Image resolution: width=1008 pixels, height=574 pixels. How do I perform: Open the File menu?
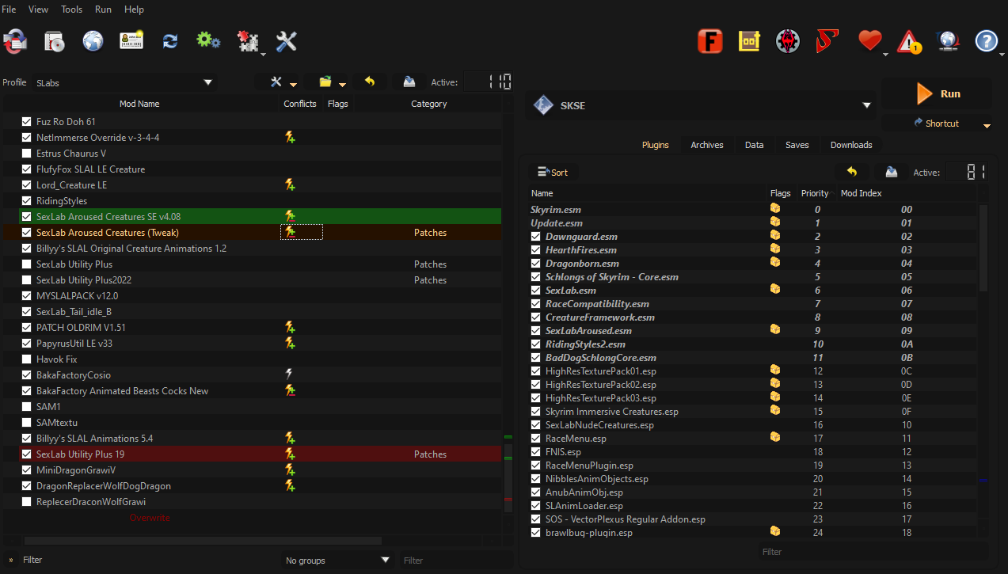point(9,10)
